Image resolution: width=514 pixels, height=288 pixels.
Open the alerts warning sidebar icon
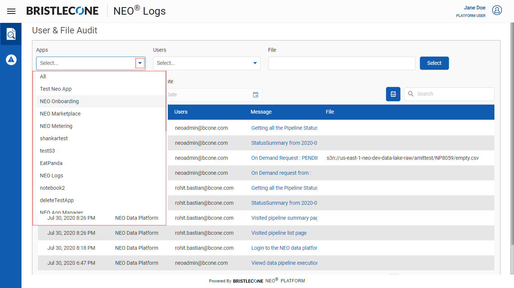[x=11, y=60]
